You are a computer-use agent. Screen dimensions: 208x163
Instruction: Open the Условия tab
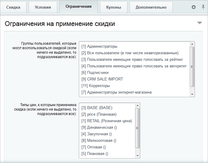[x=43, y=7]
